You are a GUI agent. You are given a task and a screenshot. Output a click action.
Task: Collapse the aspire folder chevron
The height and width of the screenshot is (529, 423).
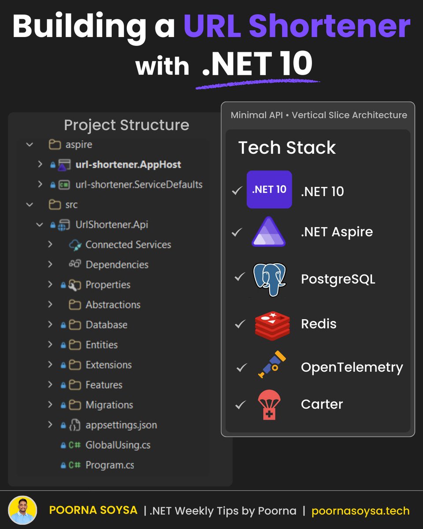(30, 145)
